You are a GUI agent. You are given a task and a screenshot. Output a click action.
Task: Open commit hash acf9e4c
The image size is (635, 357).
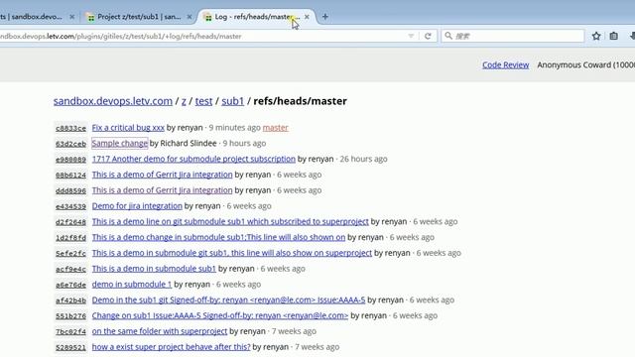point(70,269)
